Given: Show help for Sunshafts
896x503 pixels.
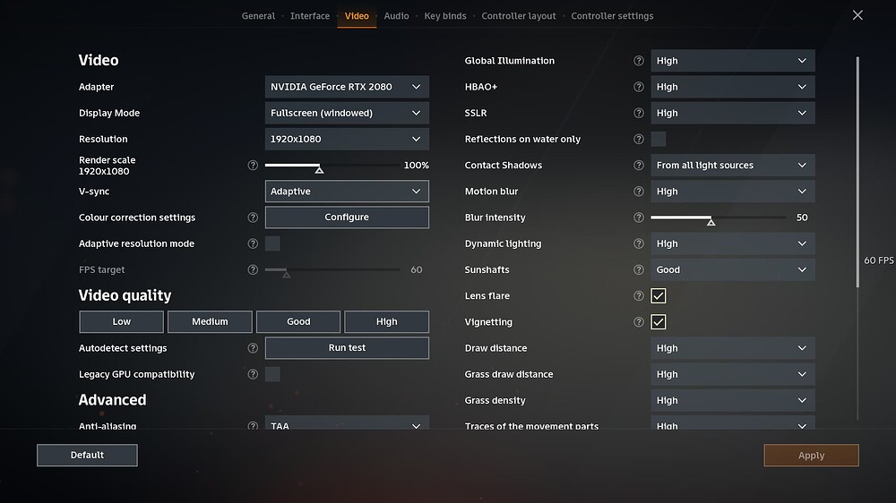Looking at the screenshot, I should point(639,269).
